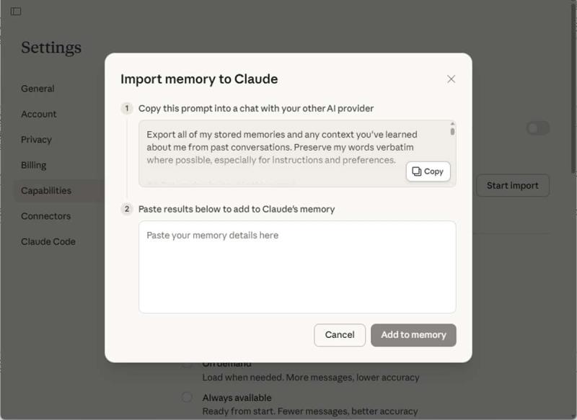Copy the export prompt text

(x=428, y=171)
